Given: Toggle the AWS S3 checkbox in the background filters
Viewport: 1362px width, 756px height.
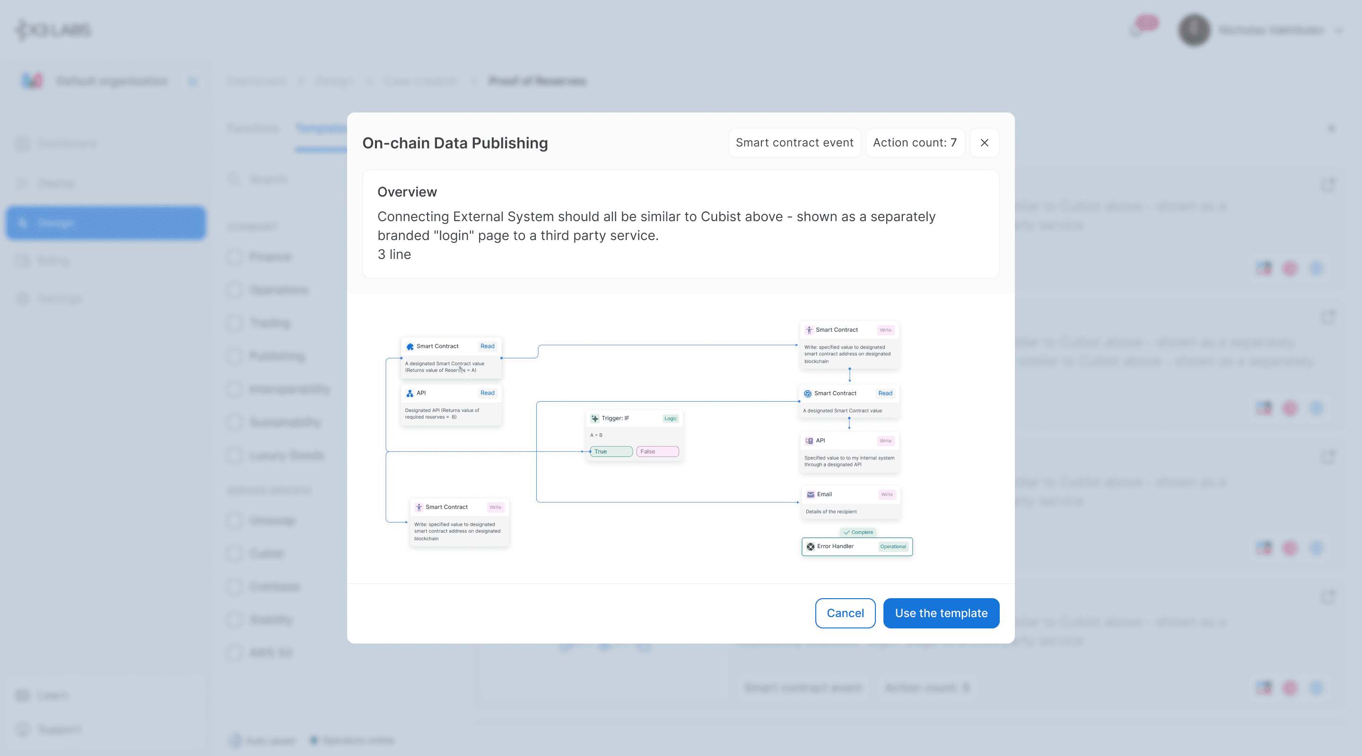Looking at the screenshot, I should pos(235,653).
